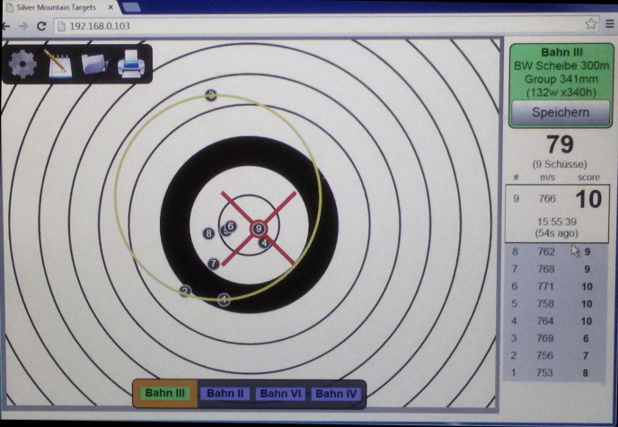The width and height of the screenshot is (618, 427).
Task: Select shot 1 row with 753 m/s
Action: tap(552, 371)
